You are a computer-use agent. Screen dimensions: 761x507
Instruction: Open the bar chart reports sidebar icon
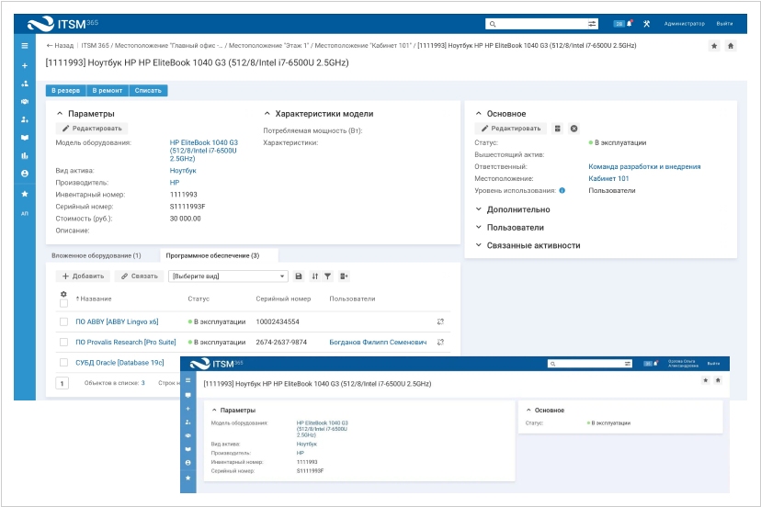[x=25, y=156]
